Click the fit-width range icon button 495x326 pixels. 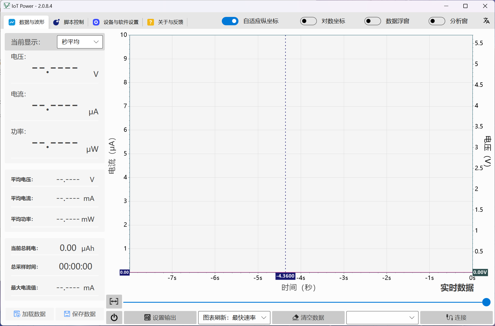click(x=114, y=301)
